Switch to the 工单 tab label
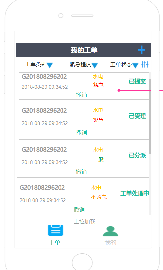The height and width of the screenshot is (270, 163). click(55, 243)
